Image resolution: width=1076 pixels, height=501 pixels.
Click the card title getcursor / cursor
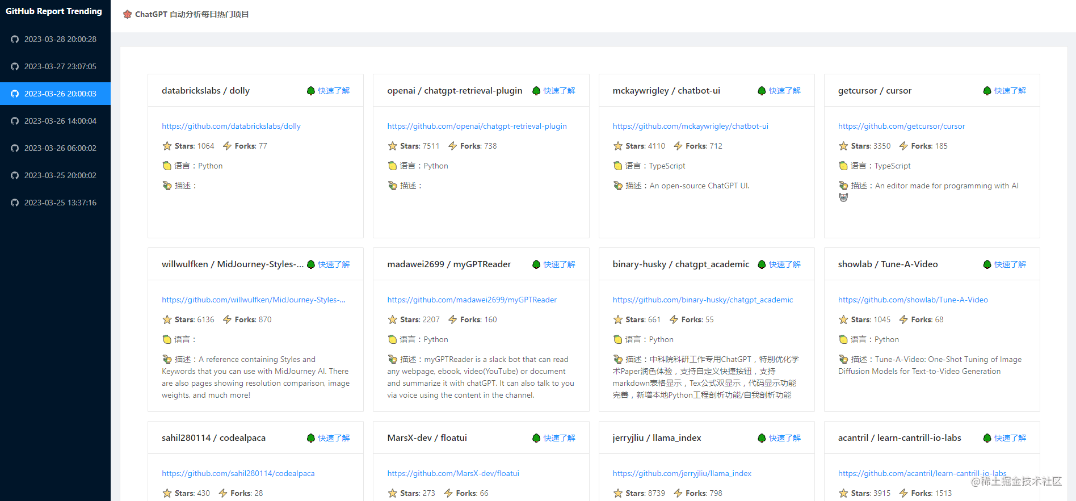click(x=875, y=91)
